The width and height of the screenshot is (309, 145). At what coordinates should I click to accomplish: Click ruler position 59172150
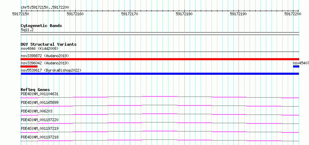point(21,14)
